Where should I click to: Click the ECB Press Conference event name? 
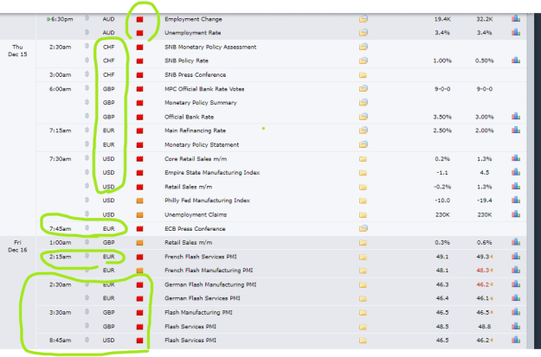click(195, 229)
